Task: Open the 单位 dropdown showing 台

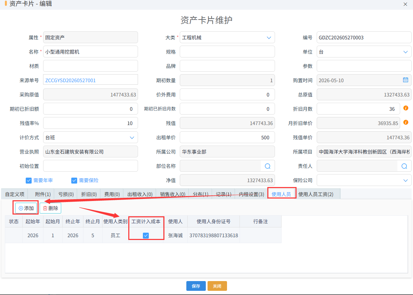Action: (364, 52)
